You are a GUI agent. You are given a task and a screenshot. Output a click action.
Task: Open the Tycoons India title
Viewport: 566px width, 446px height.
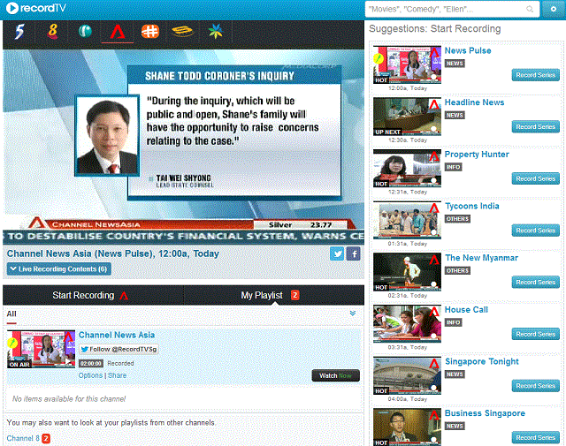pyautogui.click(x=472, y=206)
